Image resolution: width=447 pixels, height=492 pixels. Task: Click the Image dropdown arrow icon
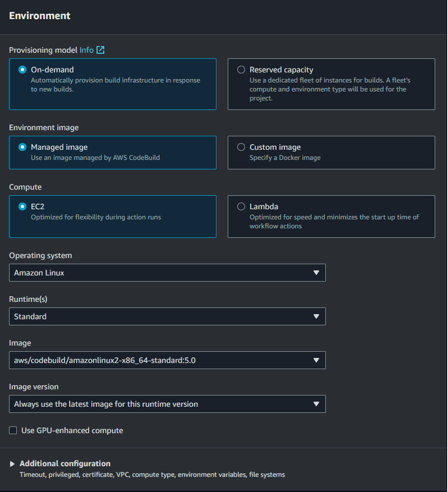pos(316,360)
